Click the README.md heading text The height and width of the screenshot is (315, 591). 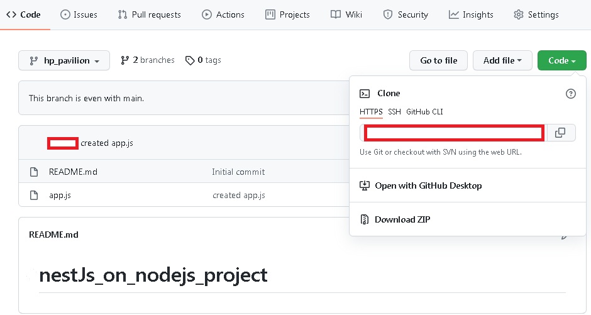coord(53,235)
